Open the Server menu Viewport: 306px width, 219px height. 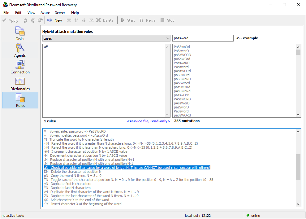click(60, 12)
